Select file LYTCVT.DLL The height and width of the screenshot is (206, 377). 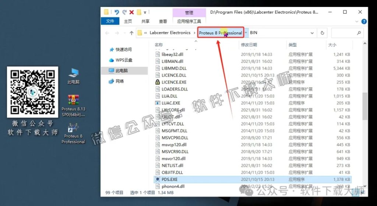click(173, 124)
